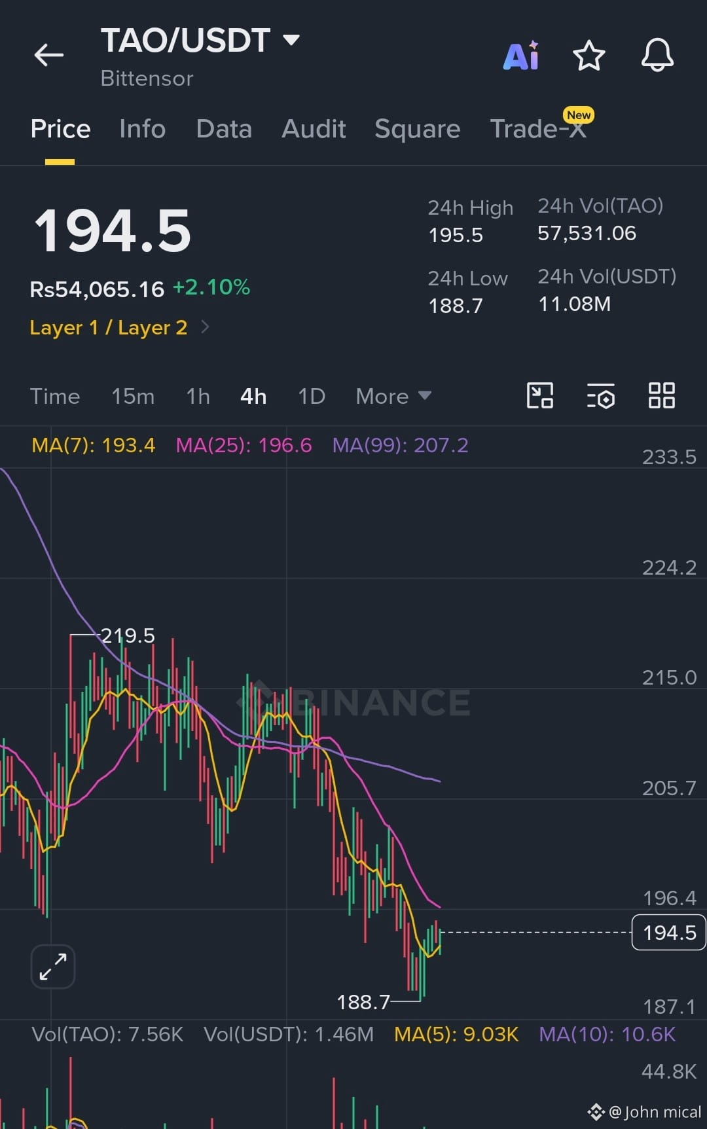Image resolution: width=707 pixels, height=1129 pixels.
Task: Select the 1D interval
Action: point(312,396)
